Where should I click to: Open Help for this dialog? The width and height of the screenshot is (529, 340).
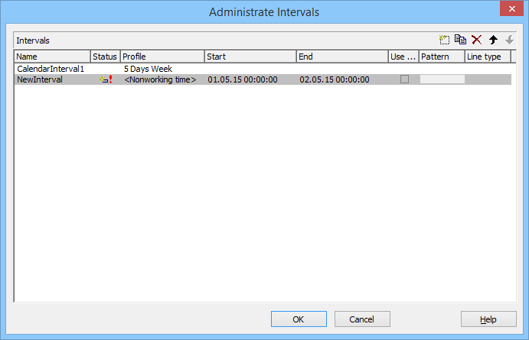click(x=488, y=319)
